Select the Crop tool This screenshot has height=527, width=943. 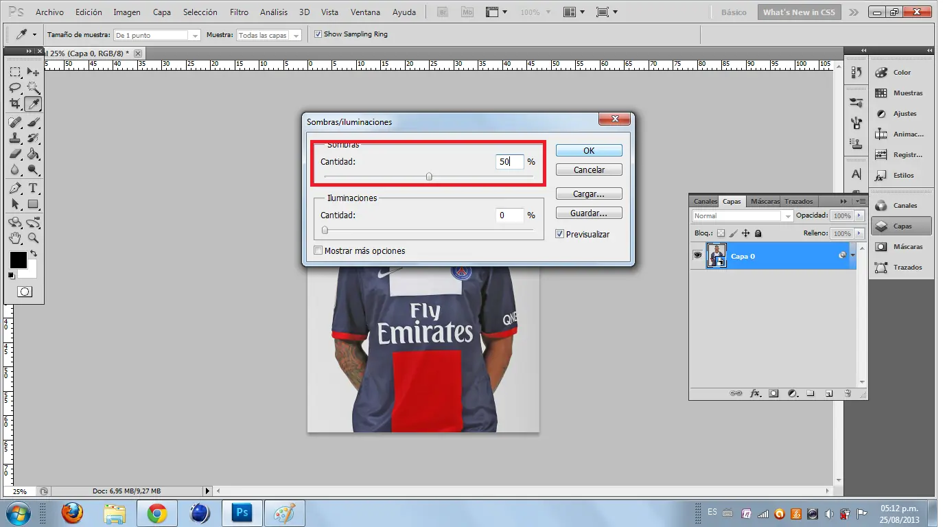point(15,104)
